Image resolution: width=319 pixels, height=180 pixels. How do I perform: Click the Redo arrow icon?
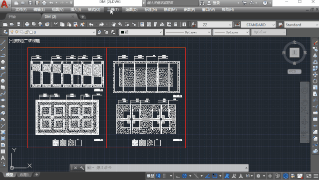[101, 24]
